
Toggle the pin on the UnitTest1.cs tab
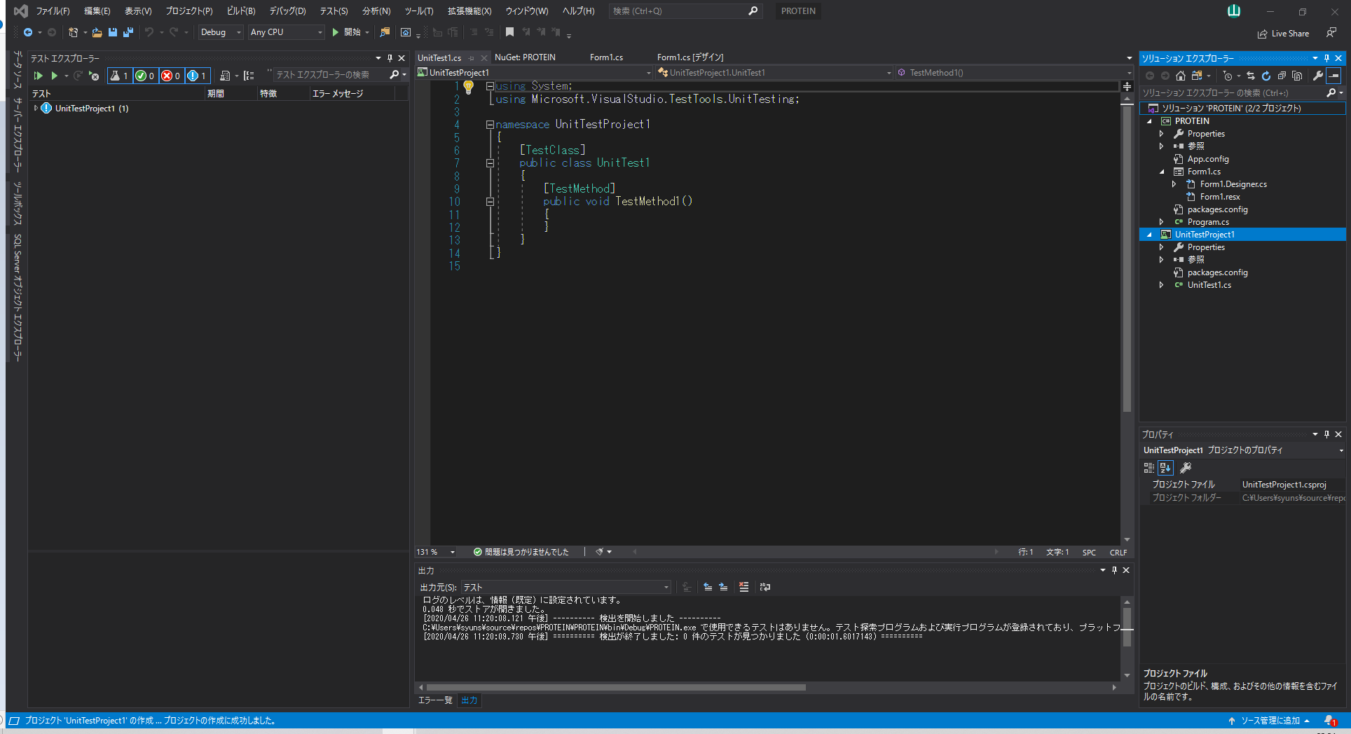point(472,58)
